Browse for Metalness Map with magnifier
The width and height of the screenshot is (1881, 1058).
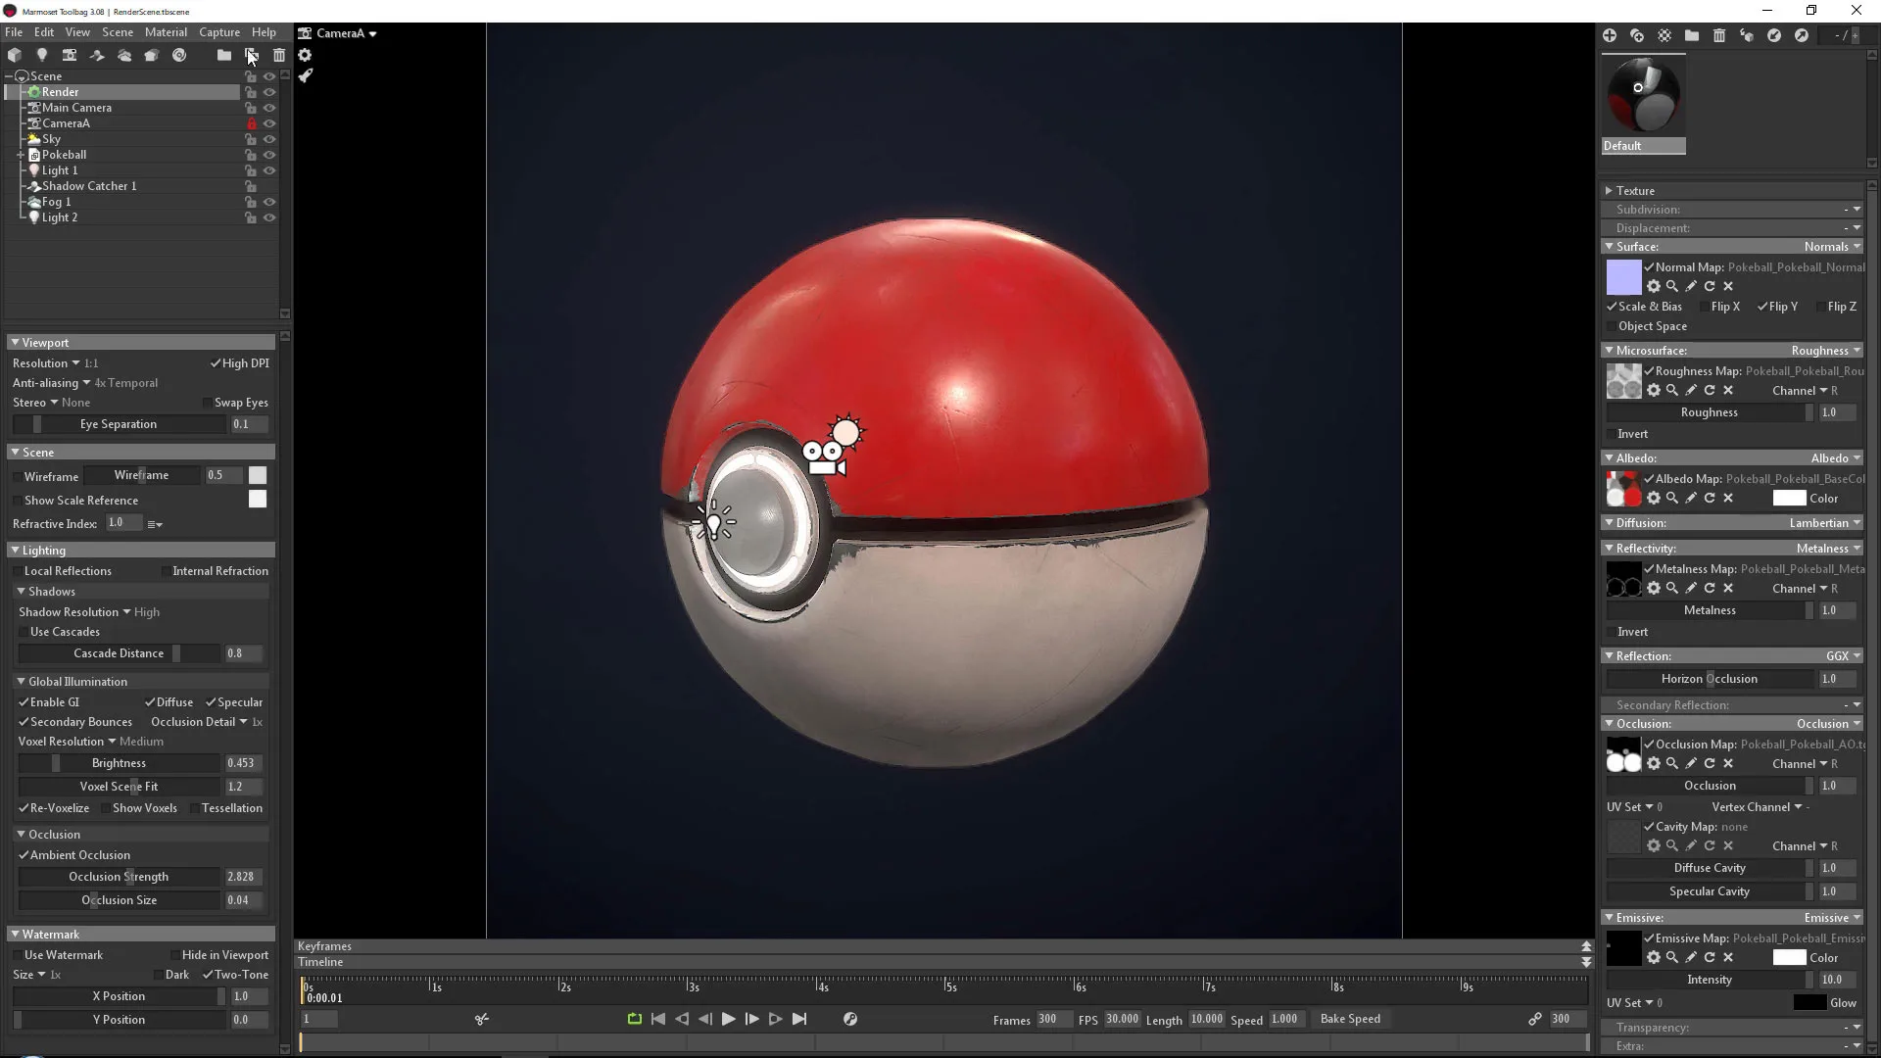point(1672,588)
